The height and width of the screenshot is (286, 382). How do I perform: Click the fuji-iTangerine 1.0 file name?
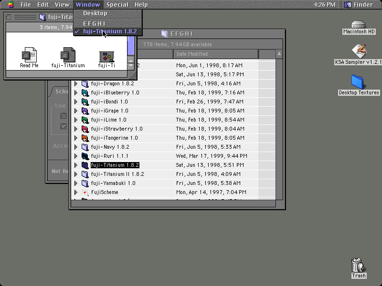[x=114, y=138]
